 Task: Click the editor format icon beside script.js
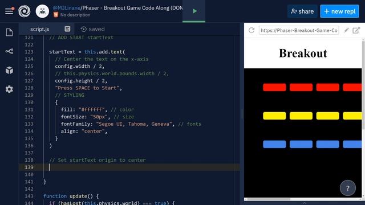pos(67,29)
